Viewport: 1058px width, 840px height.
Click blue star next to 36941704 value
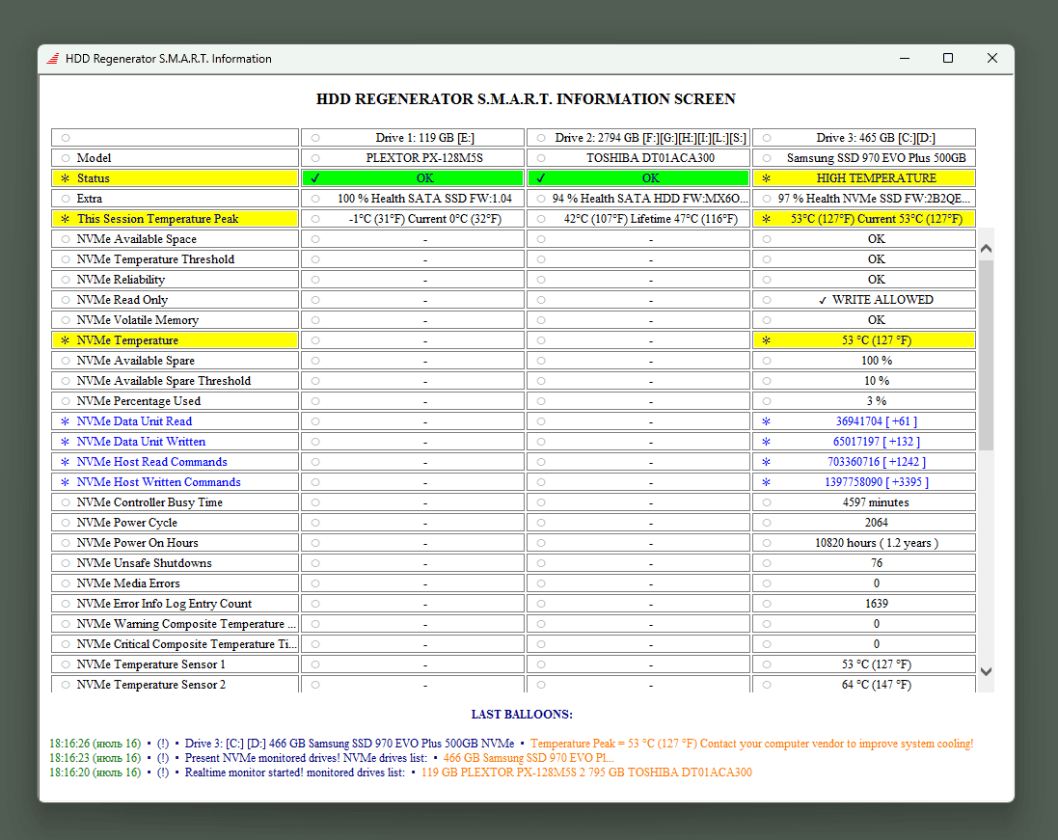767,421
